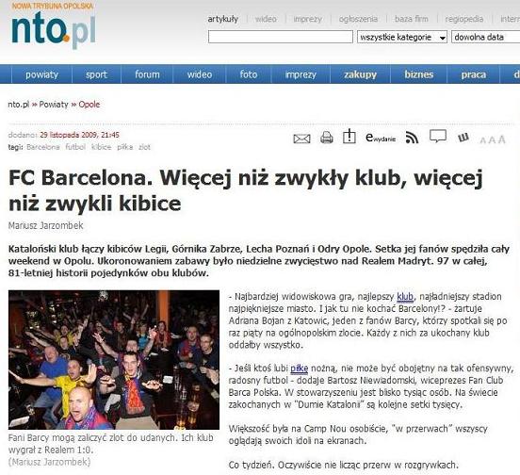This screenshot has width=520, height=475.
Task: Click the Opole breadcrumb link
Action: tap(89, 105)
